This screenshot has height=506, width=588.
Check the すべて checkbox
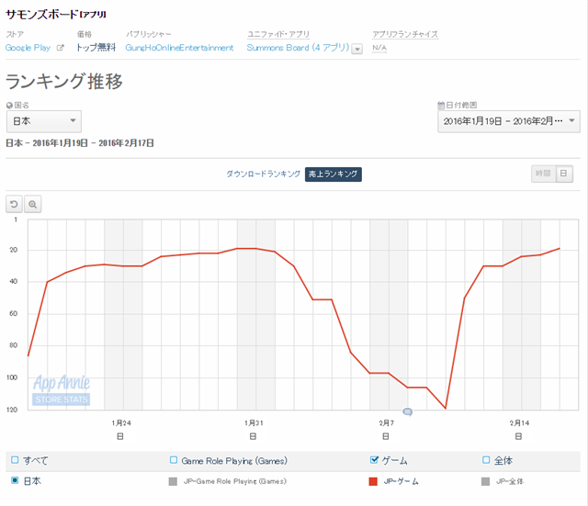coord(14,460)
